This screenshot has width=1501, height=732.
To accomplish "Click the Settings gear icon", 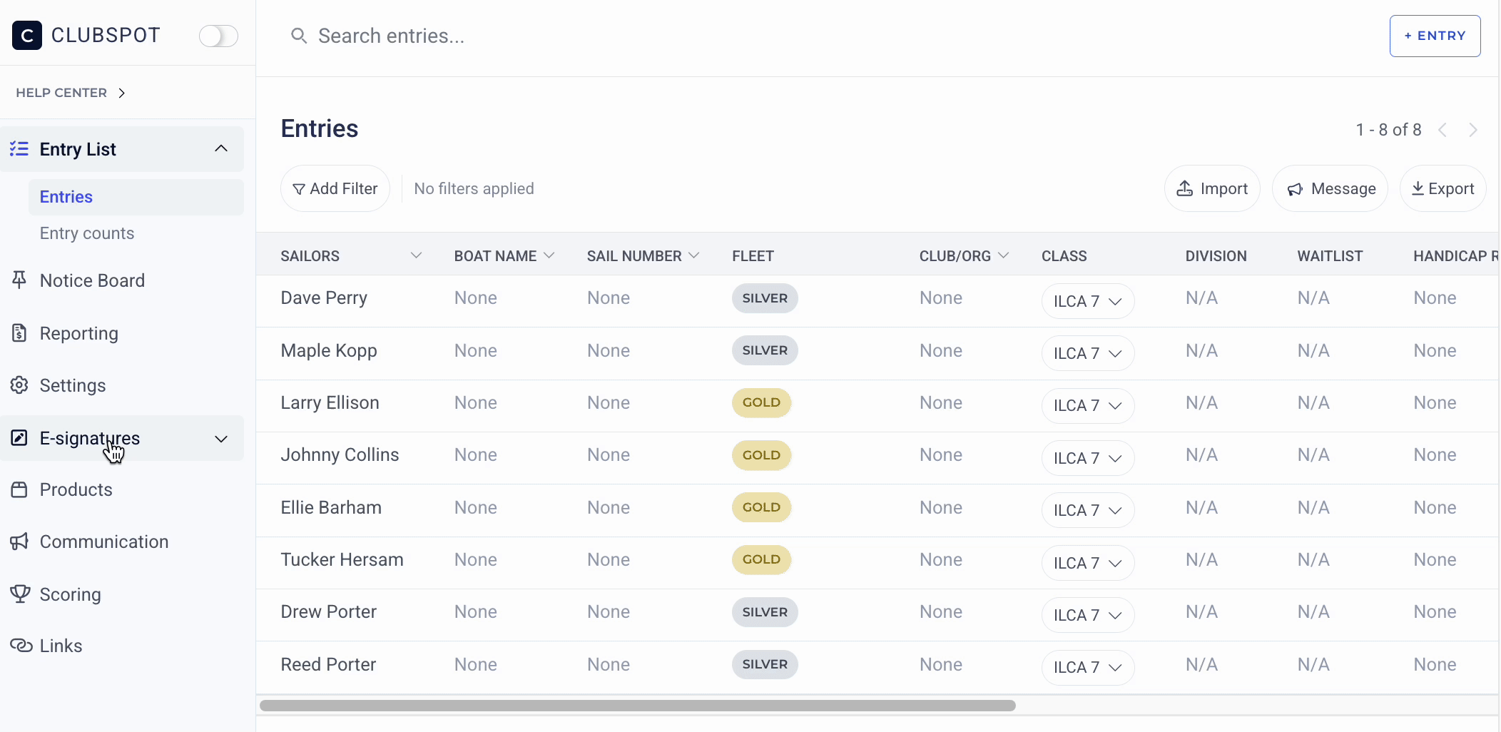I will tap(19, 385).
